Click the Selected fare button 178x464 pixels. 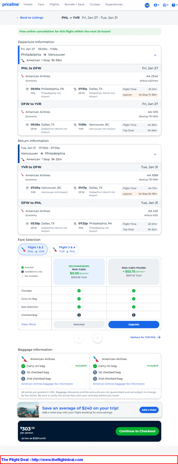pyautogui.click(x=79, y=324)
